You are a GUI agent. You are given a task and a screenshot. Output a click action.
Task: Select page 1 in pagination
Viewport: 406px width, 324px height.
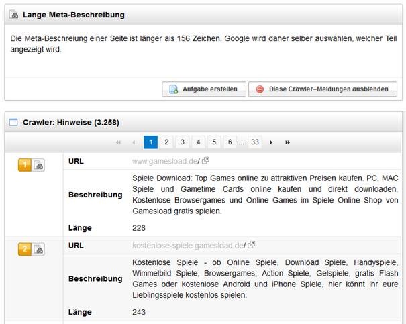(151, 142)
